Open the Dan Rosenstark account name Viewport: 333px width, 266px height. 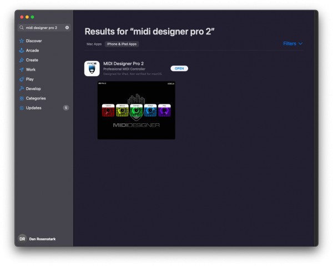click(x=42, y=239)
